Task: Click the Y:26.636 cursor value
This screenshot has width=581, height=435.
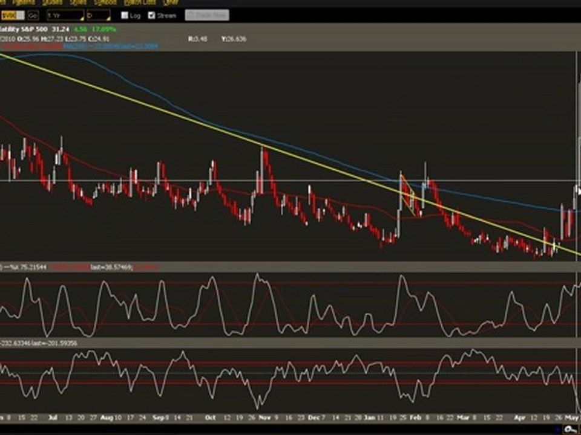Action: tap(234, 39)
